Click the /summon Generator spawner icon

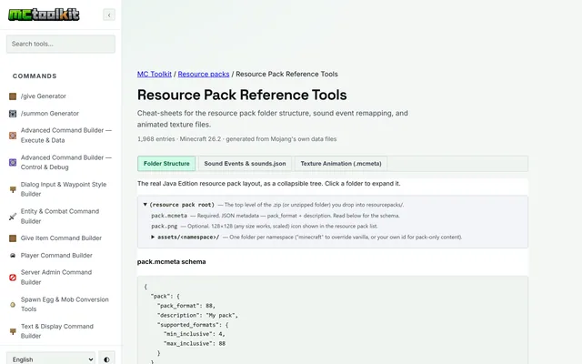click(13, 113)
